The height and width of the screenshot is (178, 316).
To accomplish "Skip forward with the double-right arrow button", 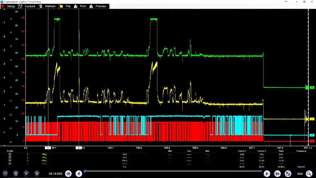I will 277,174.
